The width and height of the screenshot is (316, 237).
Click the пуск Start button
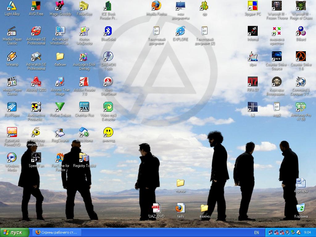click(x=15, y=233)
